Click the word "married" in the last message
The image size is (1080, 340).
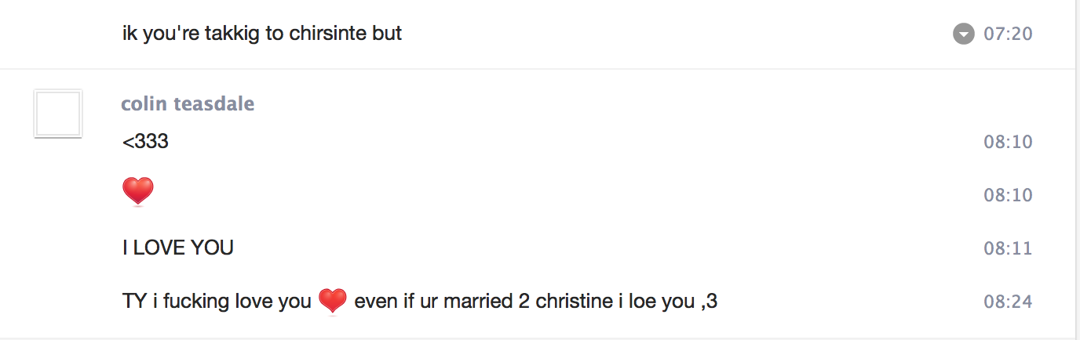[479, 301]
